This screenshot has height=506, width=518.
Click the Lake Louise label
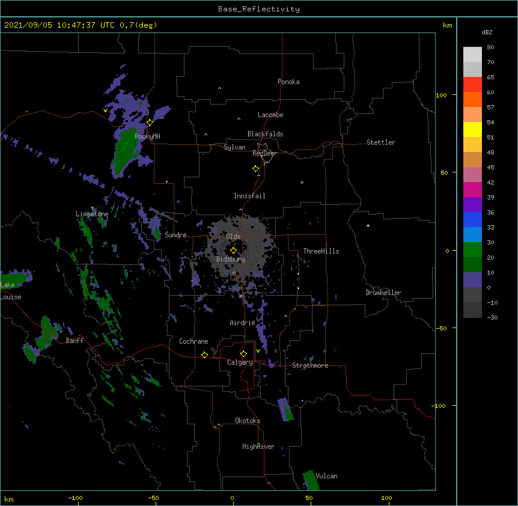pyautogui.click(x=11, y=291)
